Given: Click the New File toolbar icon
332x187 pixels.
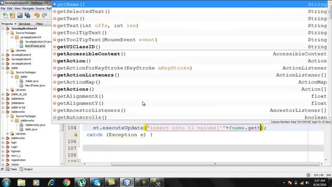Looking at the screenshot, I should [5, 15].
